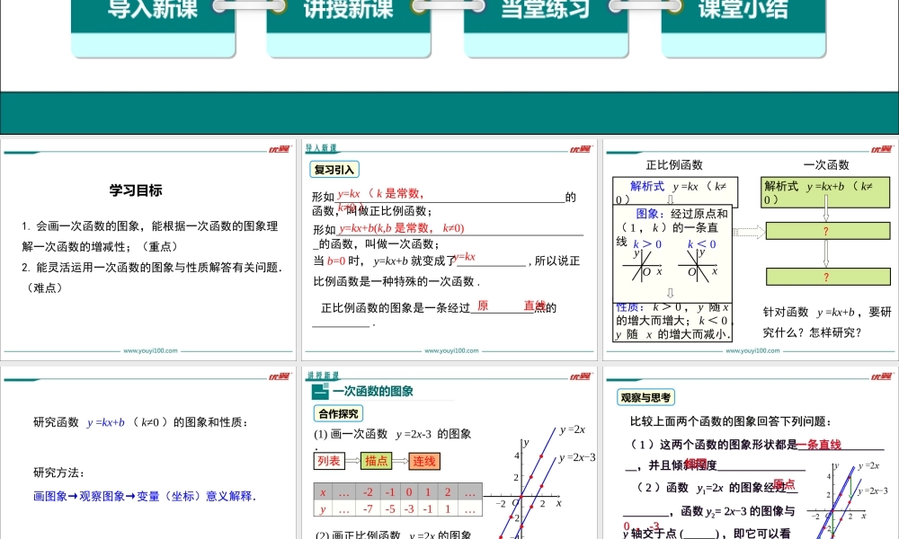Expand the arrow between 列表 and 描点
The width and height of the screenshot is (899, 539).
[352, 460]
